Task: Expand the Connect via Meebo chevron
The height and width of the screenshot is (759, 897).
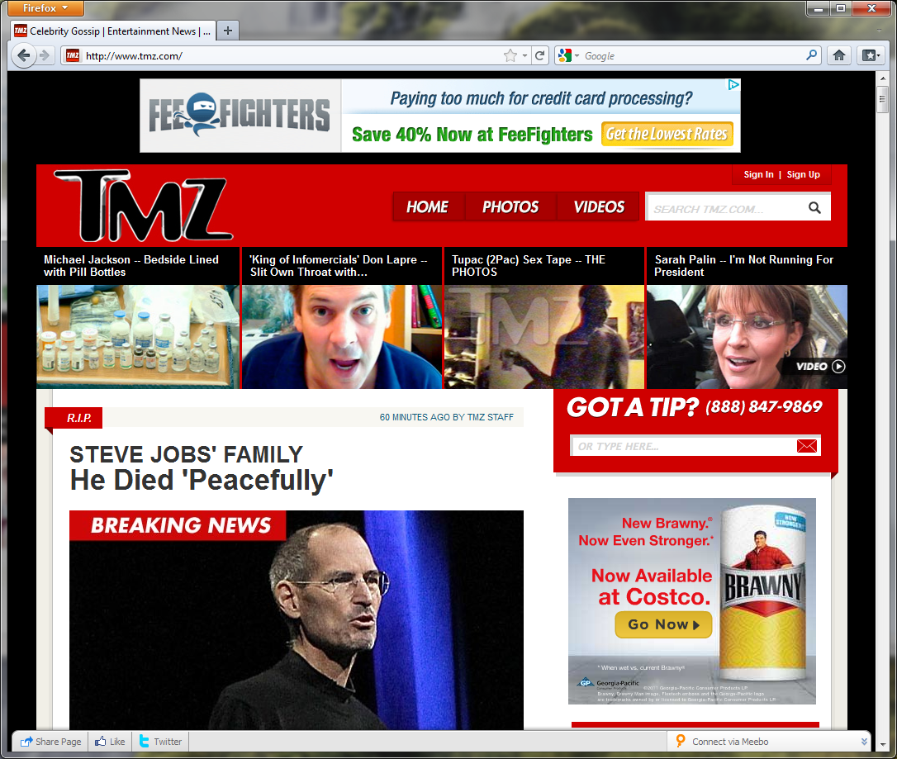Action: coord(864,742)
